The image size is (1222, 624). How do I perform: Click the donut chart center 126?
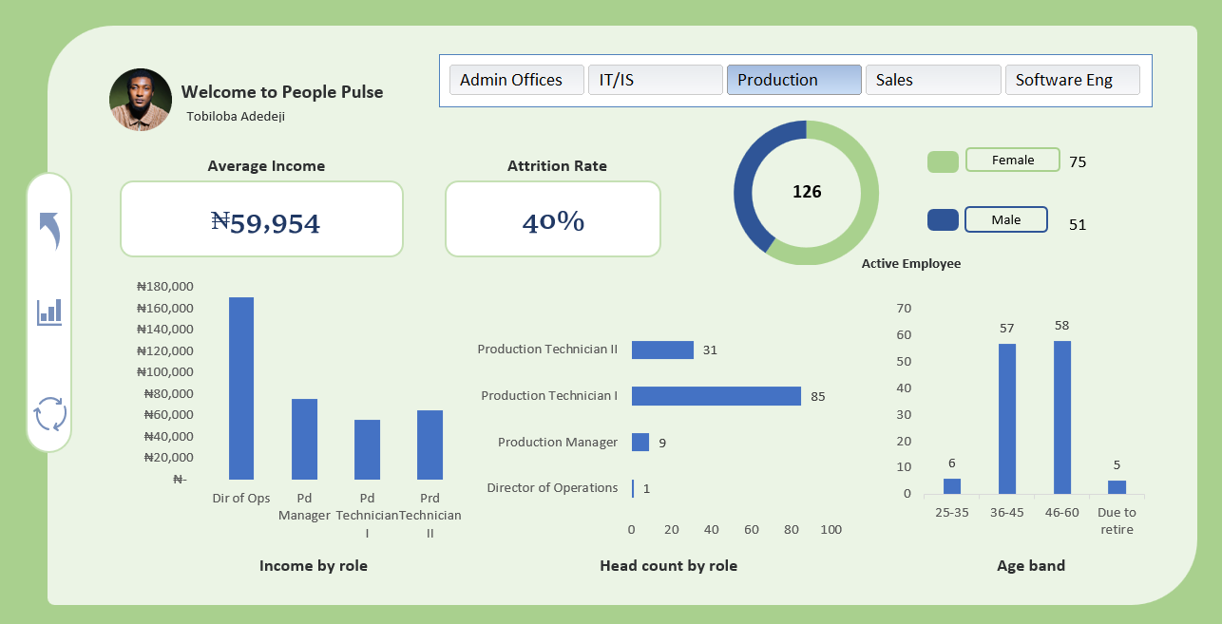point(807,192)
